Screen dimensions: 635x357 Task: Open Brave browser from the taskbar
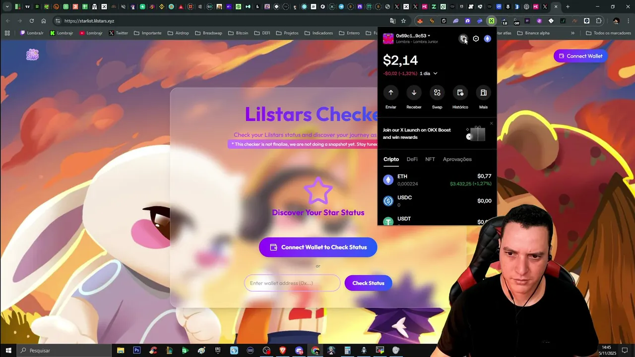click(x=282, y=350)
